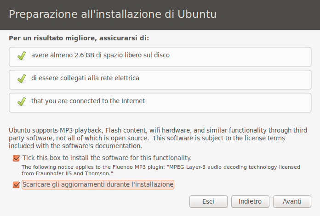
Task: Click the green checkmark beside 'rete elettrica' item
Action: [21, 79]
